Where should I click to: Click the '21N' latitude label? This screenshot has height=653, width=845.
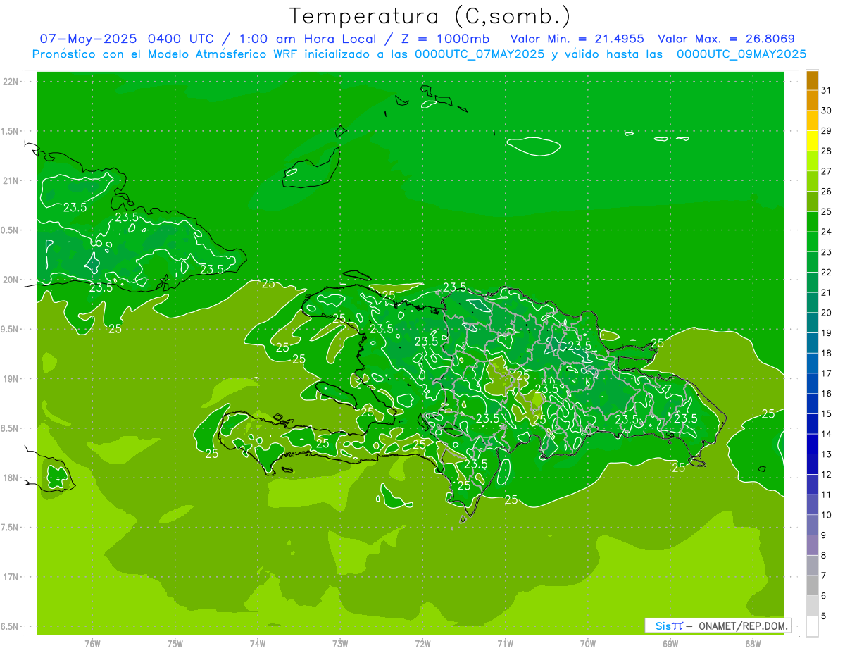(x=11, y=181)
